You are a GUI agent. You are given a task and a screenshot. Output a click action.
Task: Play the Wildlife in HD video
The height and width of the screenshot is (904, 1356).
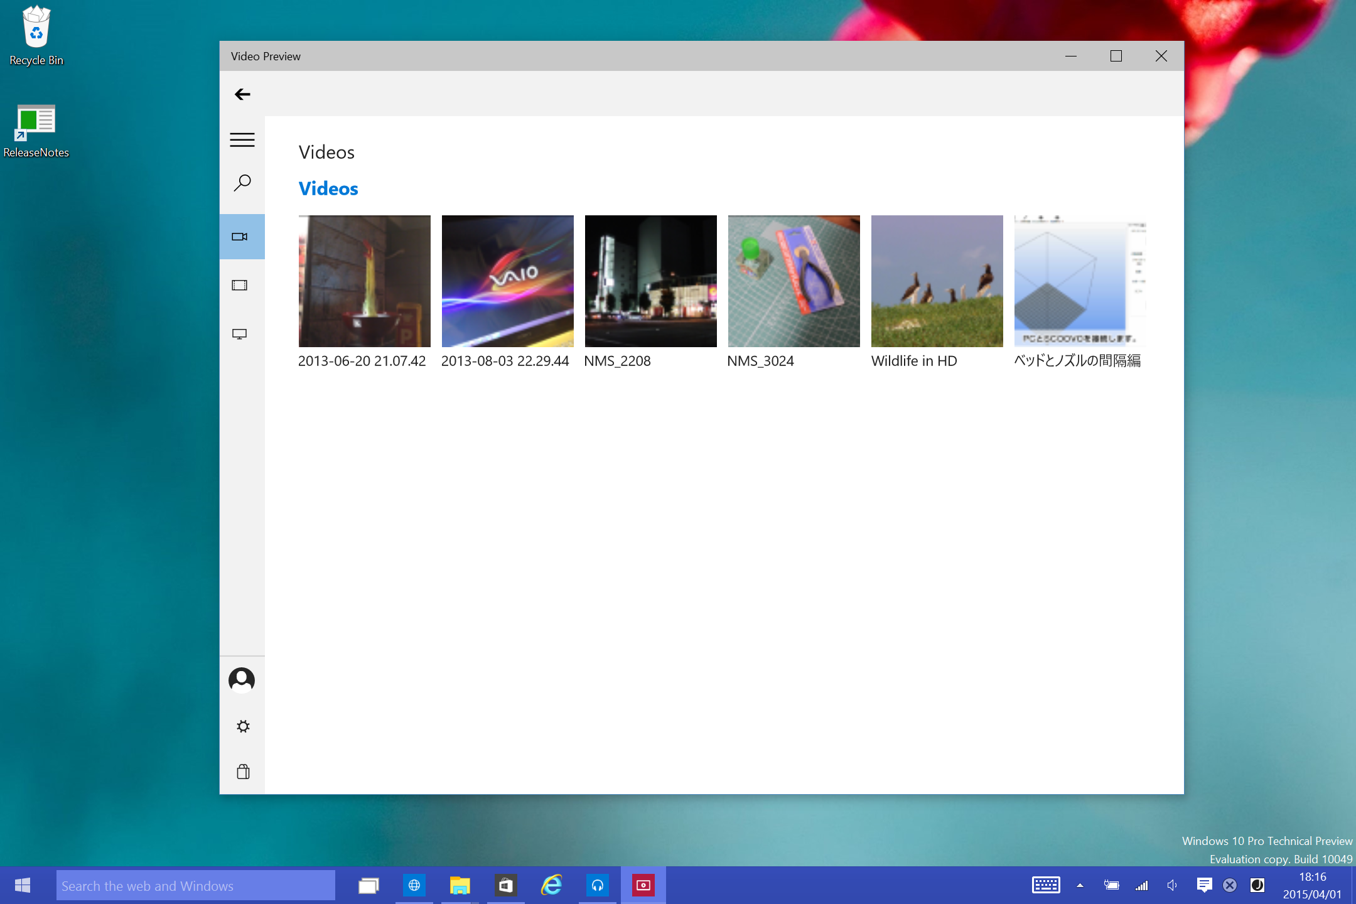(937, 281)
